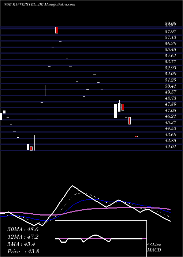183x257 pixels.
Task: Click the 53.77 price axis label
Action: pos(171,62)
